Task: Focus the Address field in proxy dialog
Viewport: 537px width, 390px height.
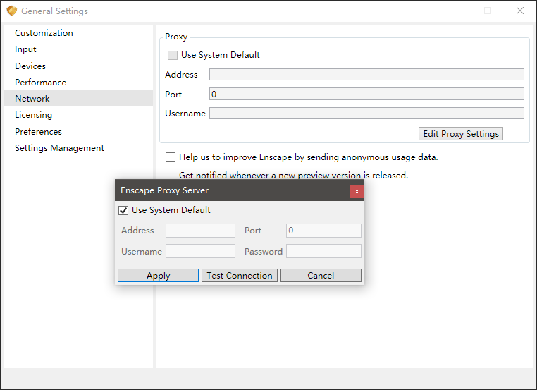Action: click(200, 231)
